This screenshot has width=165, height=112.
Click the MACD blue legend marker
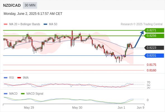tap(6, 94)
